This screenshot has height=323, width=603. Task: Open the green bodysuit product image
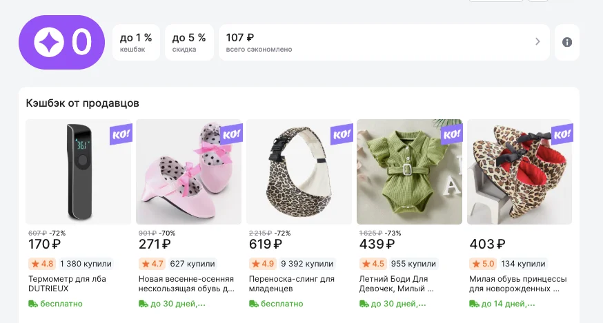pyautogui.click(x=409, y=172)
